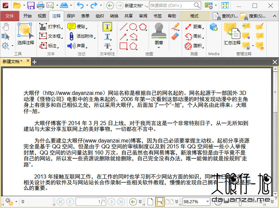279x208 pixels.
Task: Click the 查找(F) find button
Action: click(225, 16)
